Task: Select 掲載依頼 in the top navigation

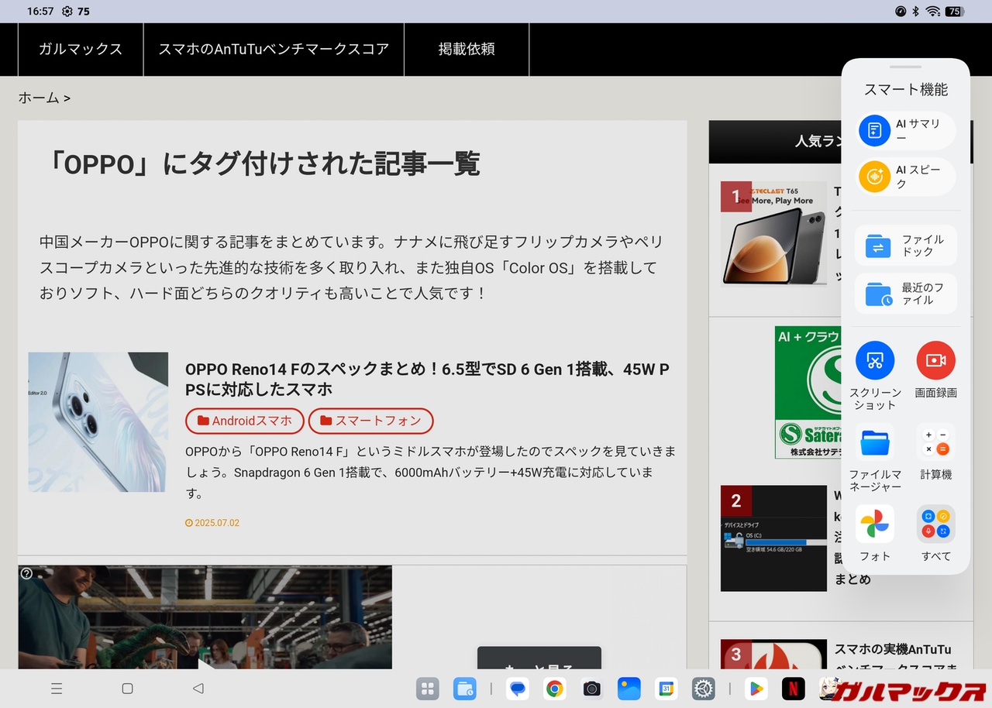Action: pos(467,50)
